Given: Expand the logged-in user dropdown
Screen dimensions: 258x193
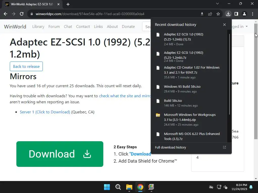Looking at the screenshot, I should (240, 27).
